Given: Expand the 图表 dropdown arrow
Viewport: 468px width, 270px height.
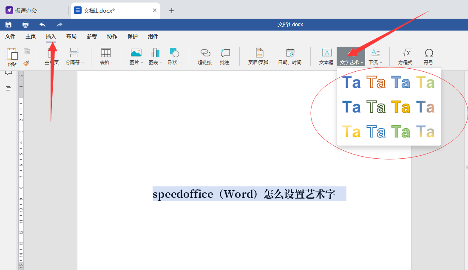Looking at the screenshot, I should (161, 62).
